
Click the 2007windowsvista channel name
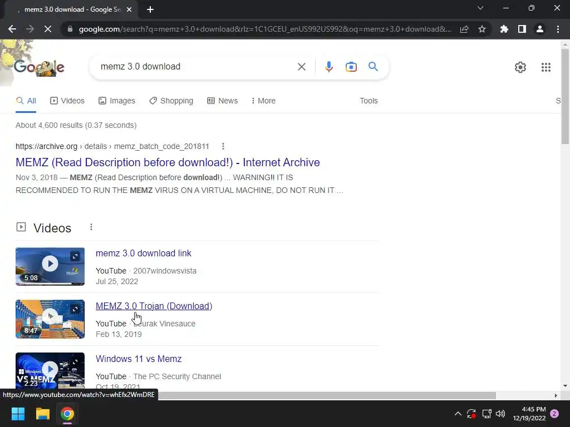(x=165, y=271)
